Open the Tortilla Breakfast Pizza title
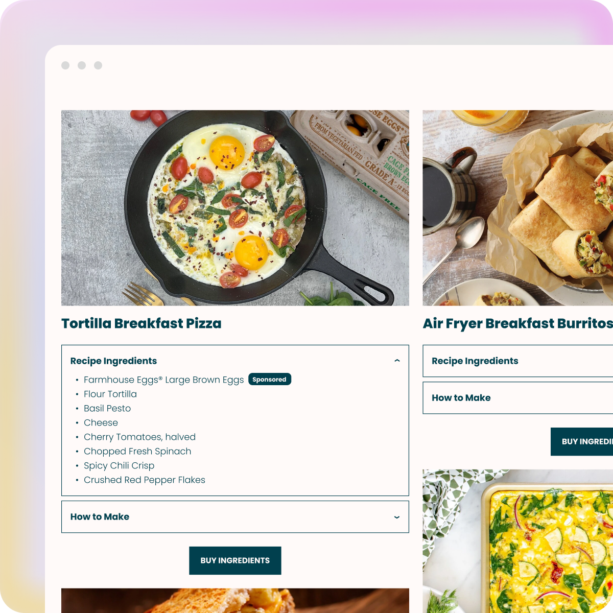Image resolution: width=613 pixels, height=613 pixels. [x=142, y=323]
